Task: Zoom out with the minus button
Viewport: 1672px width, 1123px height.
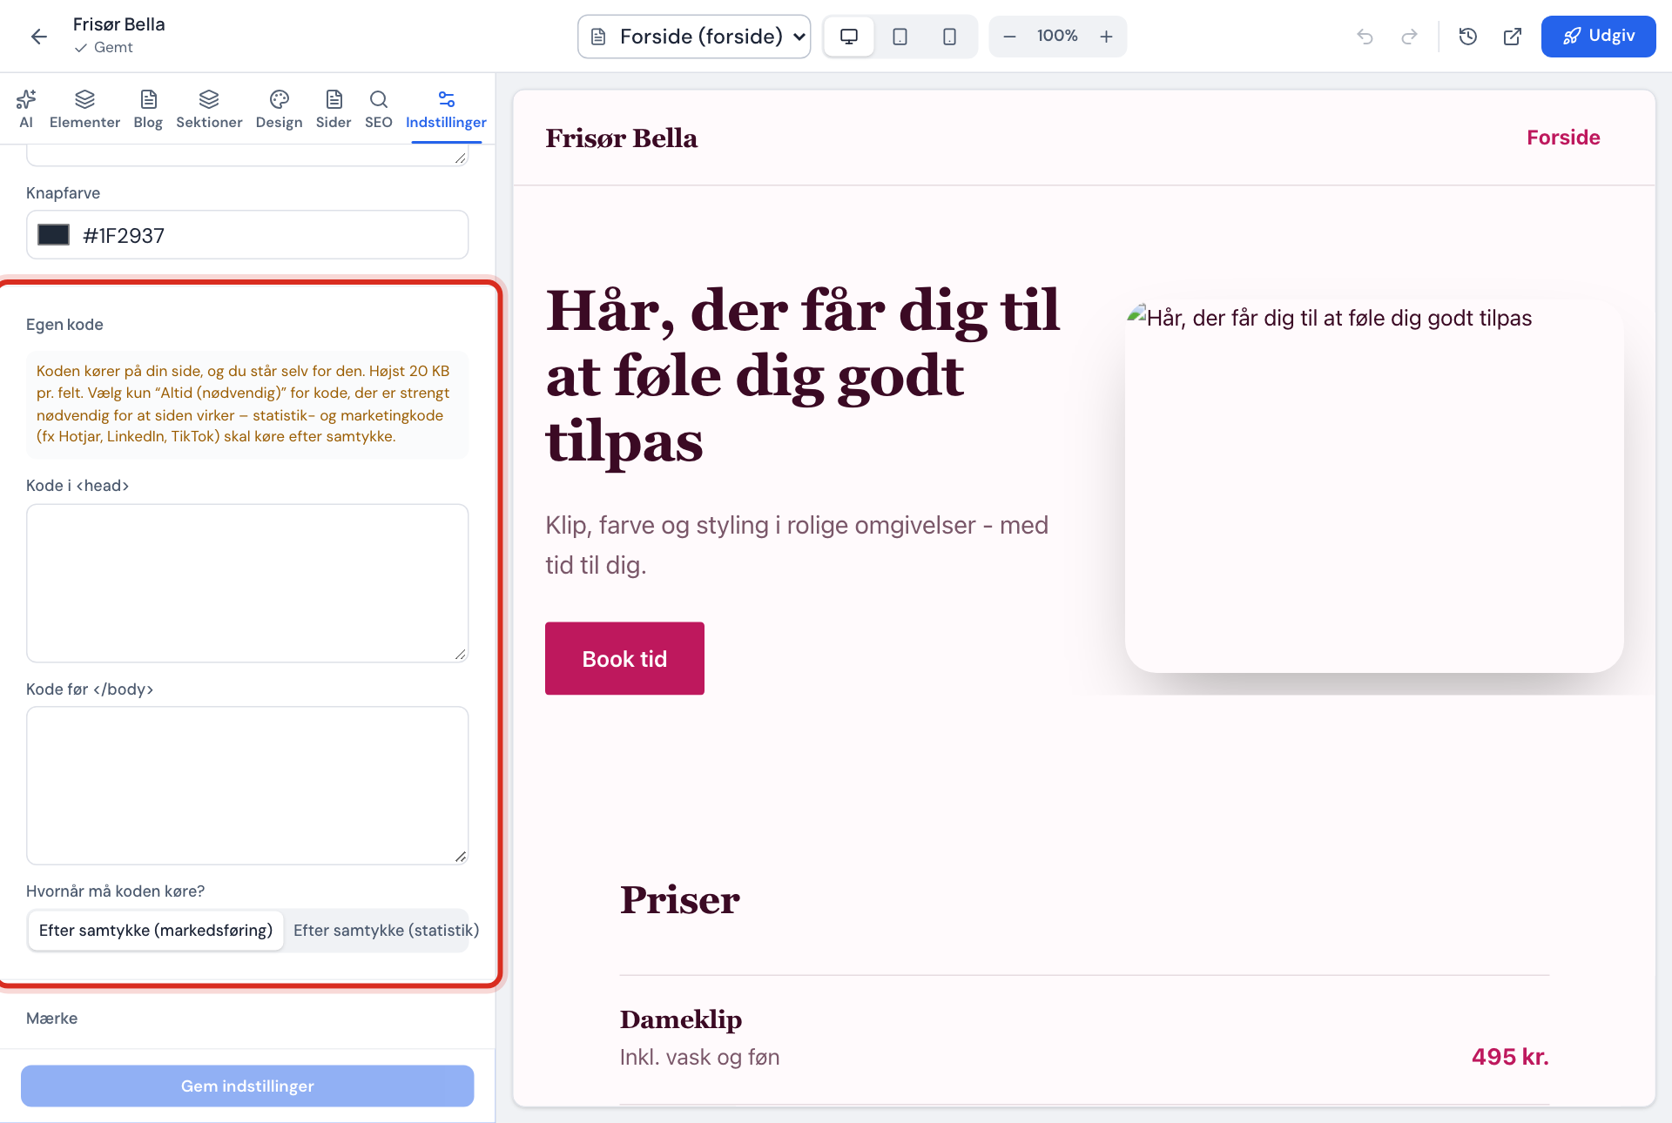Action: coord(1009,37)
